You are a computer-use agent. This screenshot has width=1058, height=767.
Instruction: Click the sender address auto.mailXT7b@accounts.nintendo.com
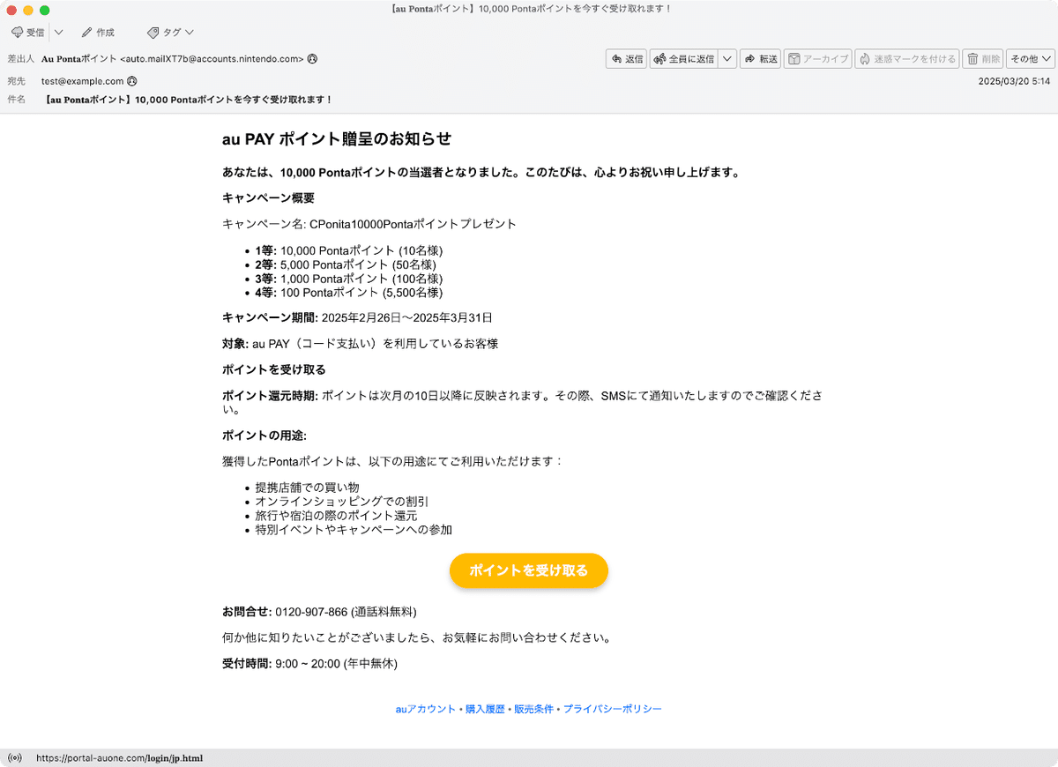pyautogui.click(x=212, y=59)
